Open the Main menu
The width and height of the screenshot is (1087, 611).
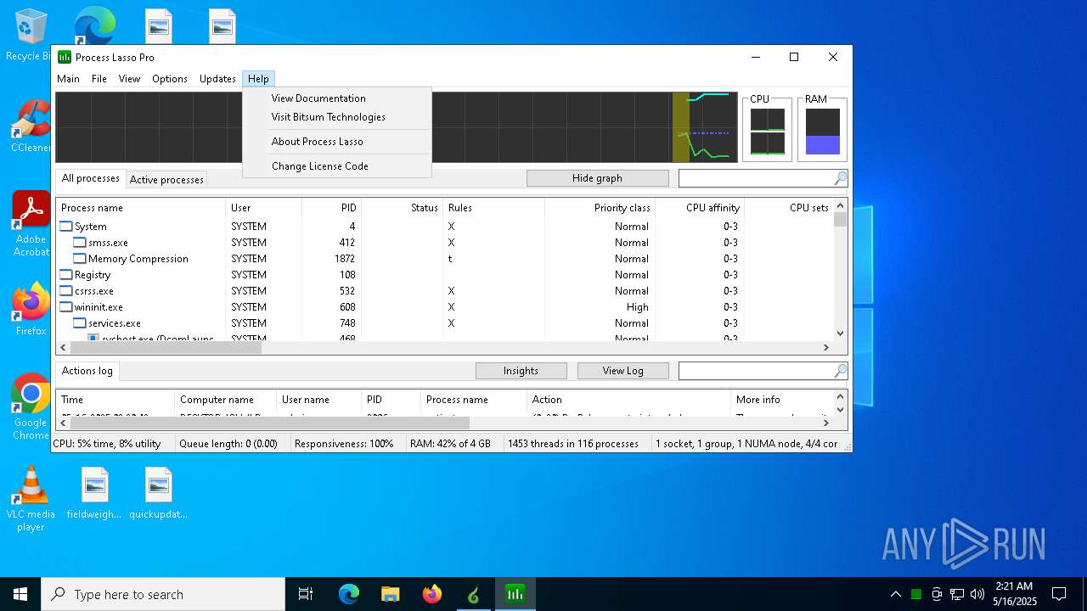click(x=68, y=79)
